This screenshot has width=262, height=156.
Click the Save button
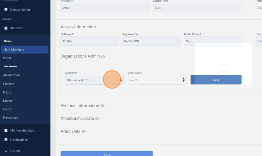click(107, 154)
